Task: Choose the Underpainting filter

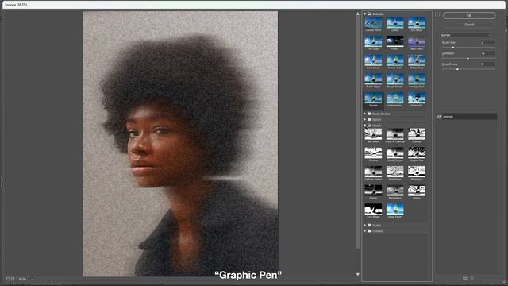Action: coord(395,99)
